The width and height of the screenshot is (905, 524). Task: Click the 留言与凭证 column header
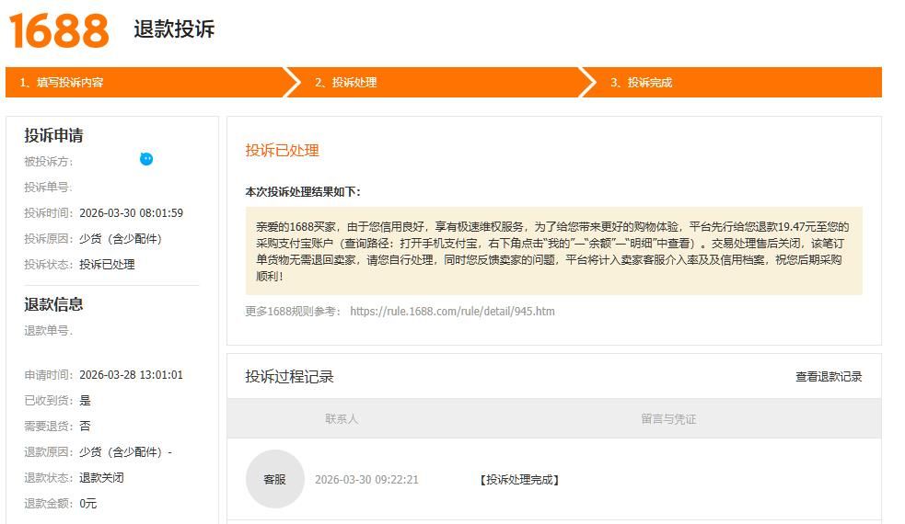pos(668,418)
